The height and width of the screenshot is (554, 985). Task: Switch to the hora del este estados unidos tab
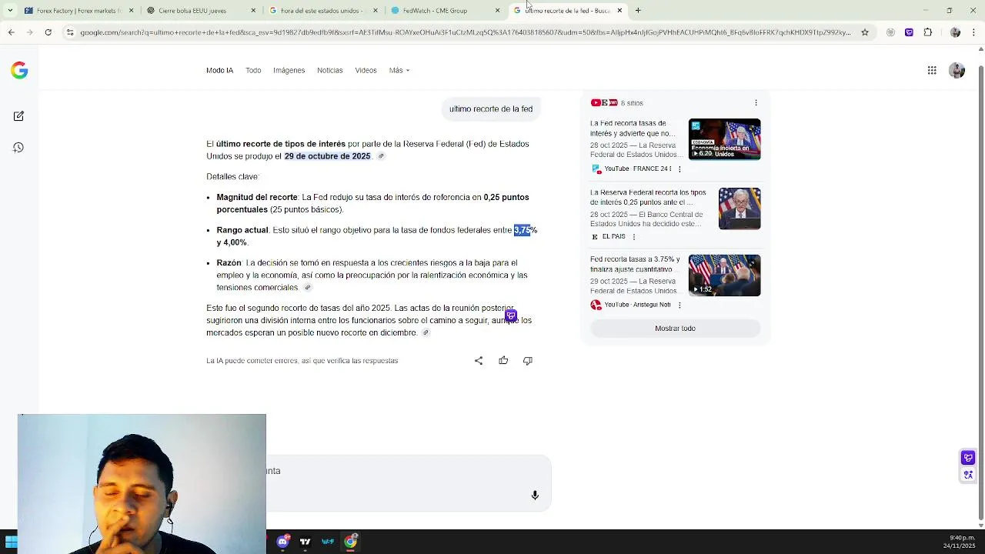(x=322, y=11)
